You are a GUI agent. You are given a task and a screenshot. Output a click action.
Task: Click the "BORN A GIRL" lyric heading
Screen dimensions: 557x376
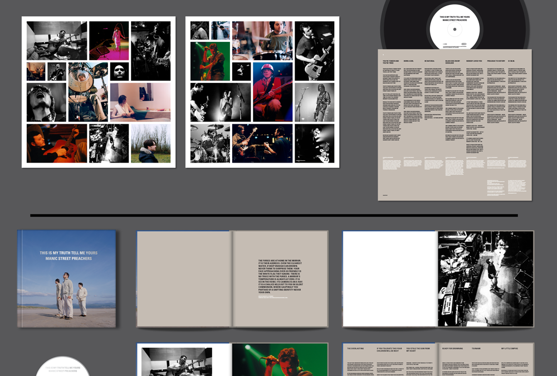tap(408, 61)
